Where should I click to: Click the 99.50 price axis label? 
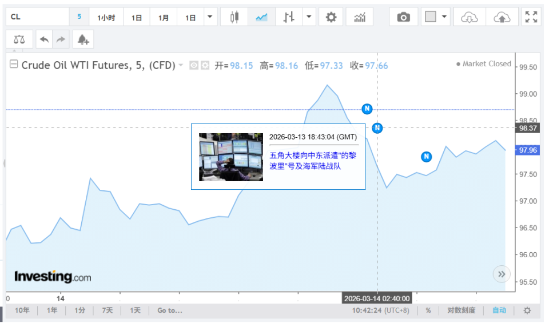(x=528, y=67)
